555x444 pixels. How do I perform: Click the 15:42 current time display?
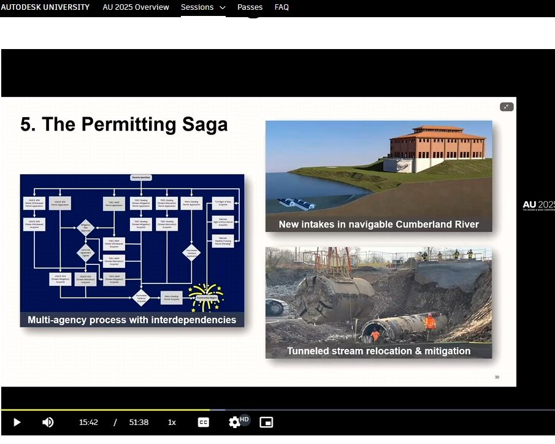88,422
